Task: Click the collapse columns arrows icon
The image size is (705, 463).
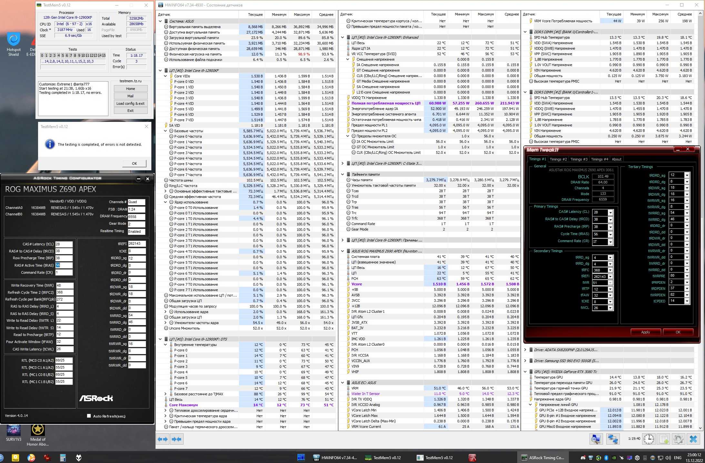Action: (176, 439)
